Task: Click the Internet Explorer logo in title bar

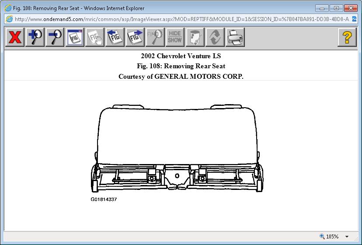Action: click(8, 8)
